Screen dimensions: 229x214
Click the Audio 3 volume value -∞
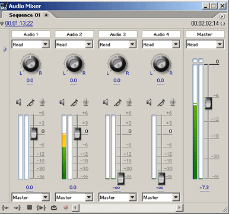(x=116, y=188)
